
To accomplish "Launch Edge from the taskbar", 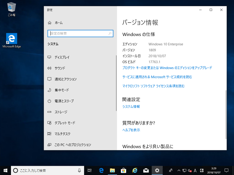I will point(101,171).
